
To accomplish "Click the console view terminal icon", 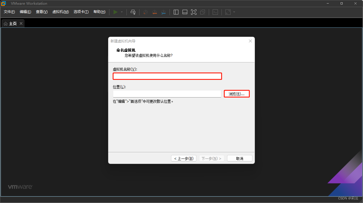I will 216,12.
